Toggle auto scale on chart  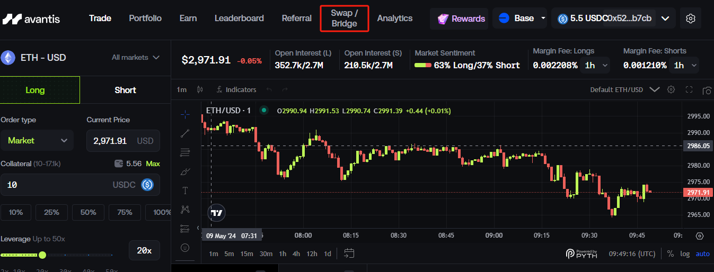pos(702,253)
